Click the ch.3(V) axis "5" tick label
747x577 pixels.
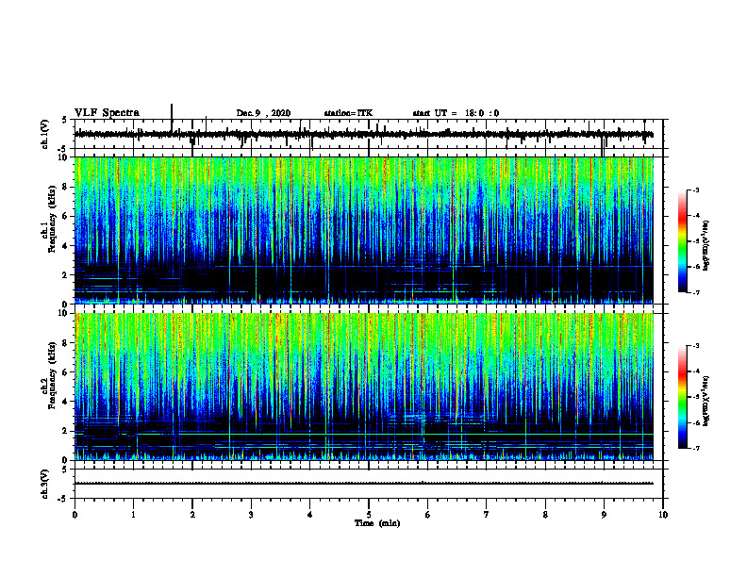click(64, 470)
